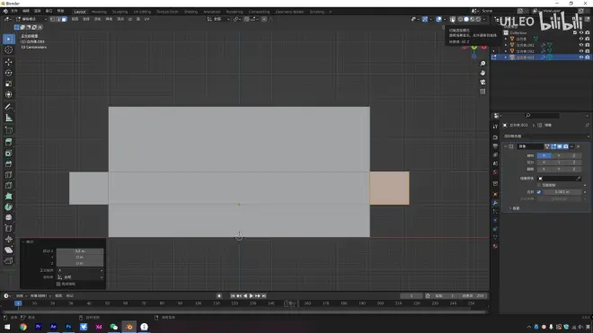Image resolution: width=593 pixels, height=333 pixels.
Task: Open axis constraint dropdown in operator panel
Action: (80, 270)
